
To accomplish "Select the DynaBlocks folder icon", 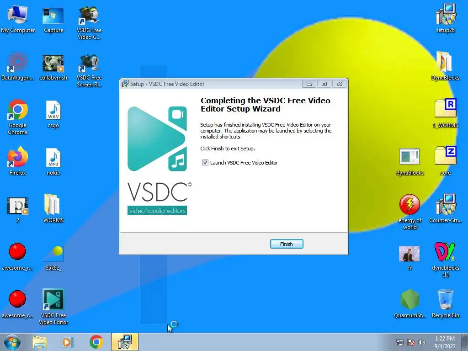I will click(x=445, y=66).
